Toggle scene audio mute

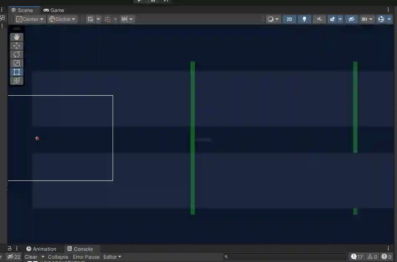[x=319, y=19]
